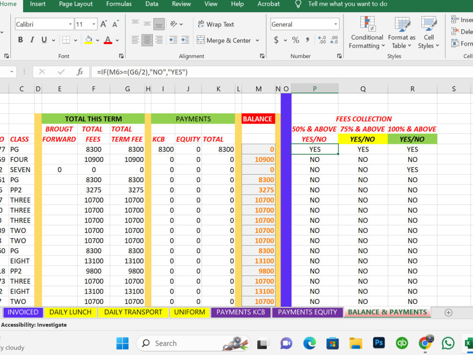473x355 pixels.
Task: Select Align Right icon
Action: (158, 40)
